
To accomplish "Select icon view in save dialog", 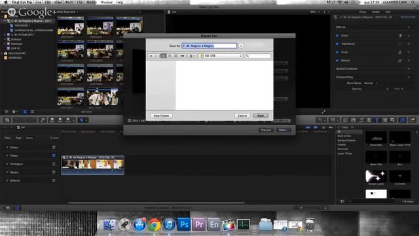I will (x=163, y=56).
